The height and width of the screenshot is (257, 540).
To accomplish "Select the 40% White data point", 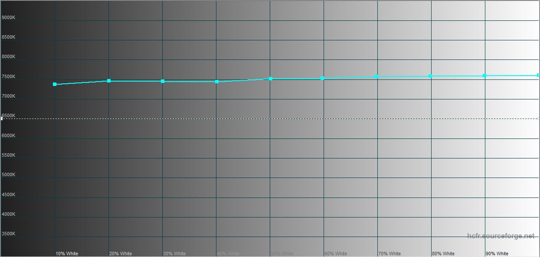I will [217, 82].
